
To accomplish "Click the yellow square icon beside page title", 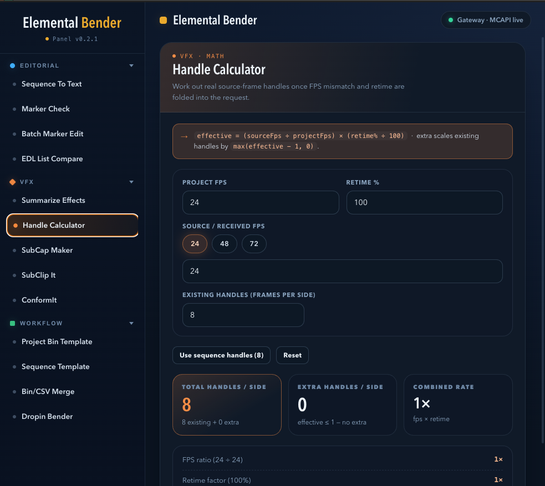I will tap(164, 20).
